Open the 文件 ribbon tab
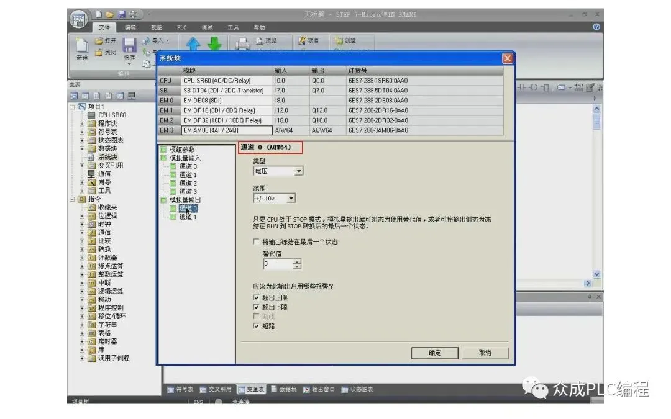 pos(104,27)
